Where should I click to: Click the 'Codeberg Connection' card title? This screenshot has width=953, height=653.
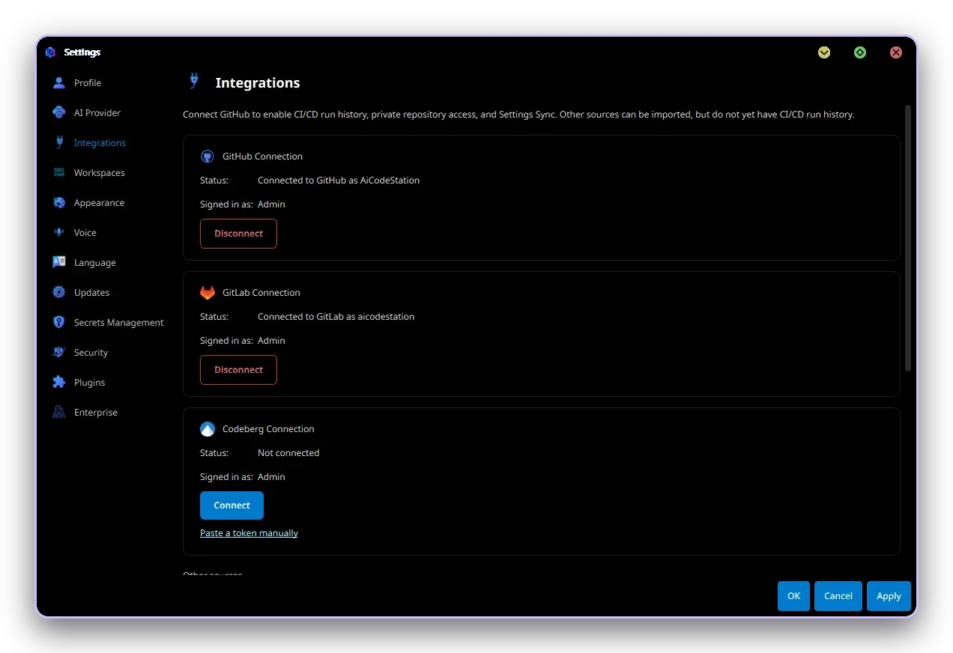pyautogui.click(x=268, y=429)
